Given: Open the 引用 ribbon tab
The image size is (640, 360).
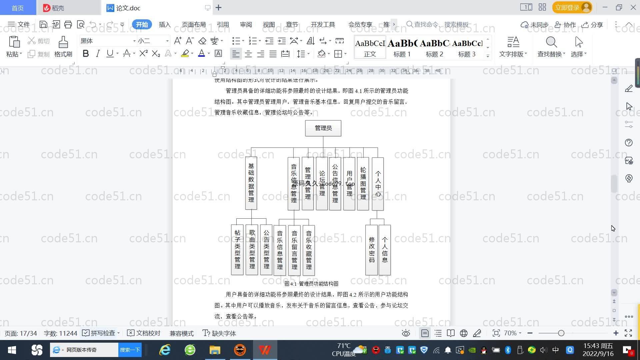Looking at the screenshot, I should pyautogui.click(x=223, y=25).
